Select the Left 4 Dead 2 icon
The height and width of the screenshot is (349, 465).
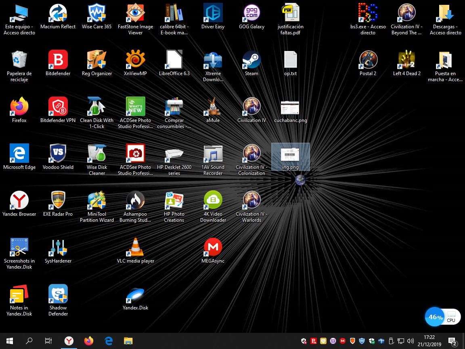point(406,60)
